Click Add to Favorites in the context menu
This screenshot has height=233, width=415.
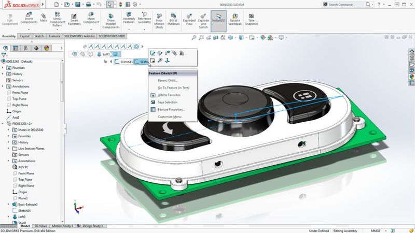tap(173, 95)
